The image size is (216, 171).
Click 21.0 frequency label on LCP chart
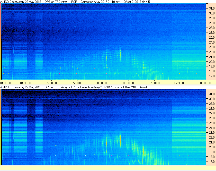tap(212, 142)
